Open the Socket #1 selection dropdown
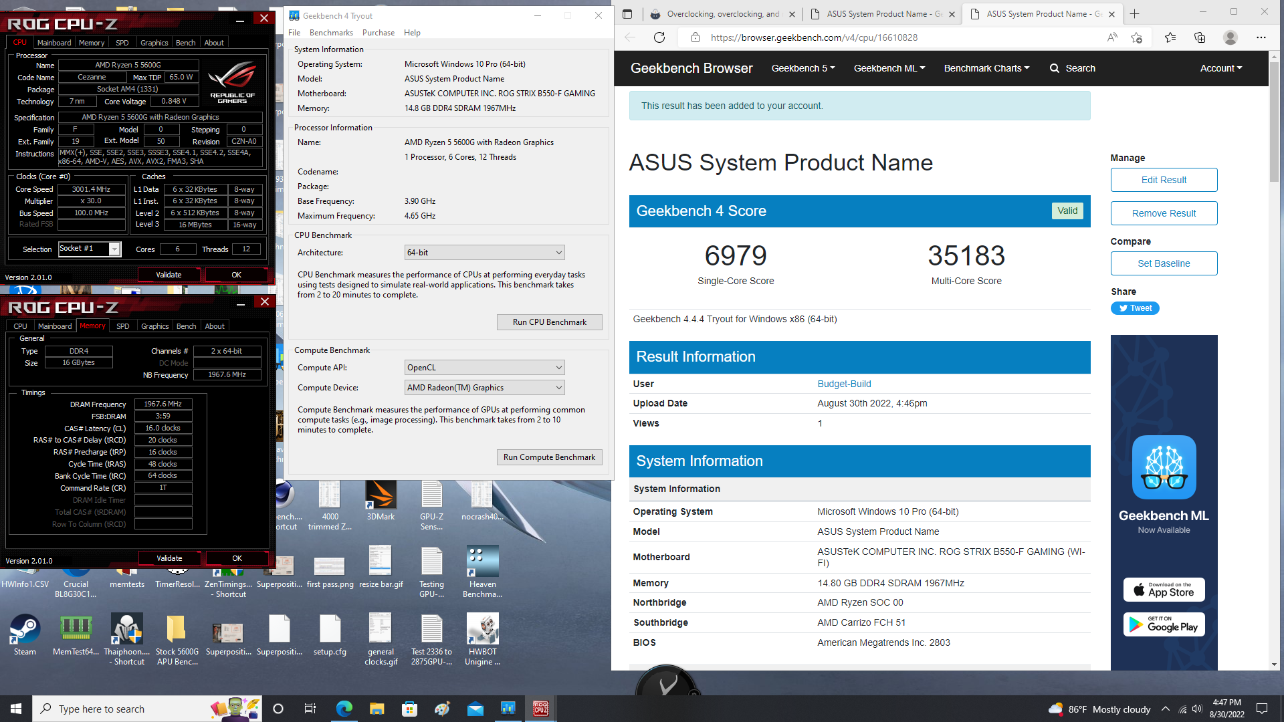This screenshot has height=722, width=1284. click(89, 249)
